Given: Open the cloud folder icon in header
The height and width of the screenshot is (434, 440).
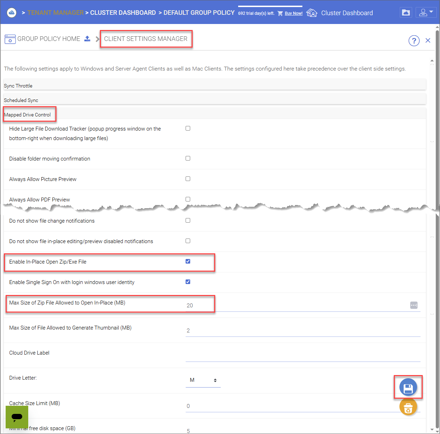Looking at the screenshot, I should tap(406, 13).
